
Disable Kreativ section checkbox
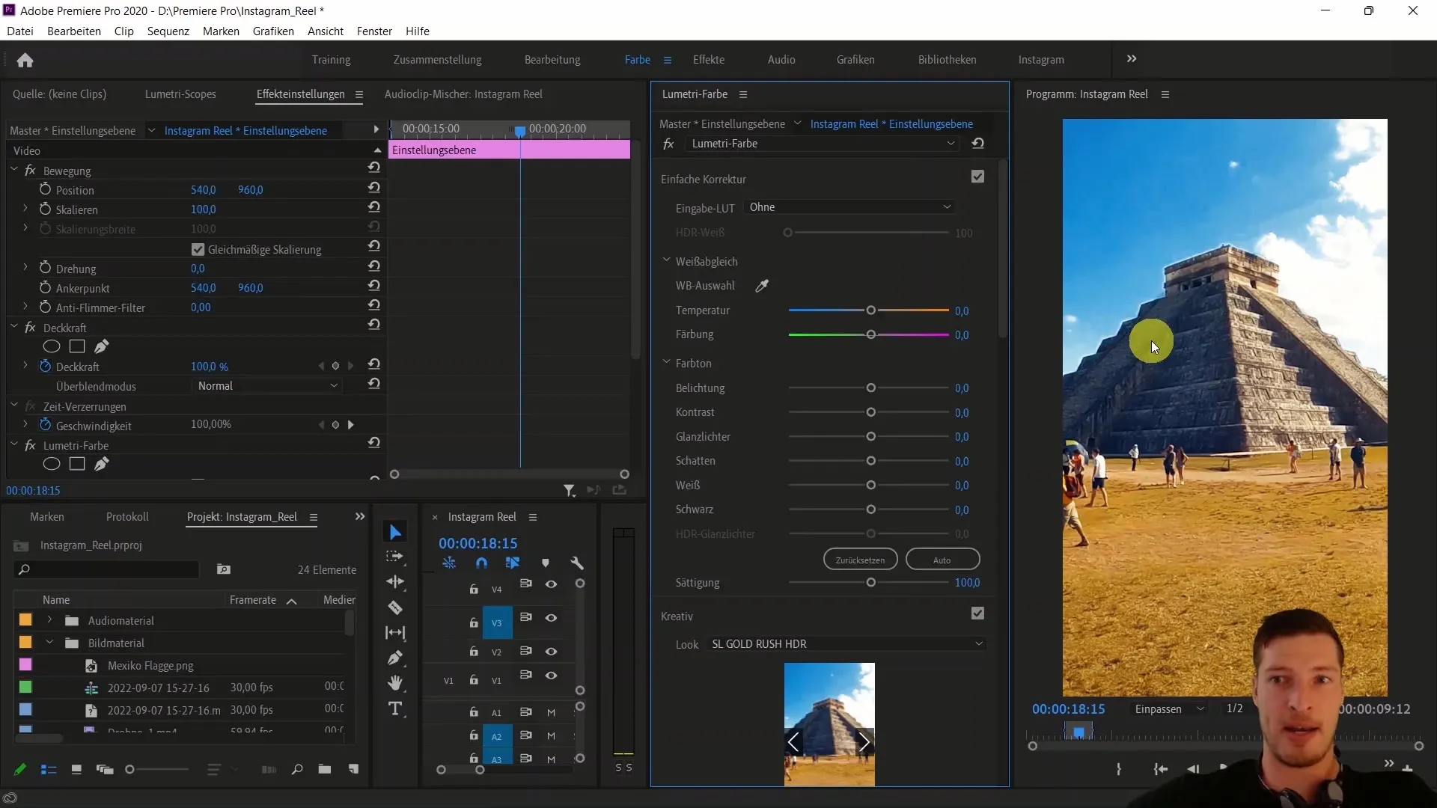click(x=977, y=613)
